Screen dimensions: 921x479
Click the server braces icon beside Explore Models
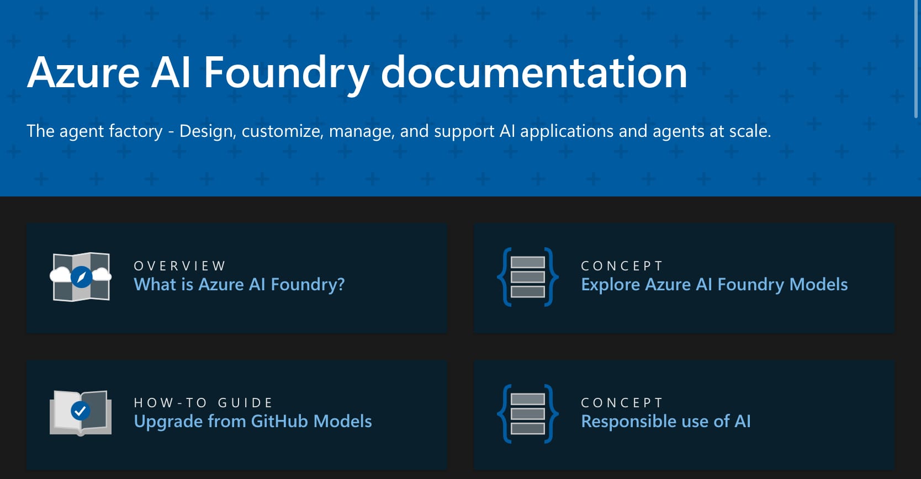click(x=528, y=277)
